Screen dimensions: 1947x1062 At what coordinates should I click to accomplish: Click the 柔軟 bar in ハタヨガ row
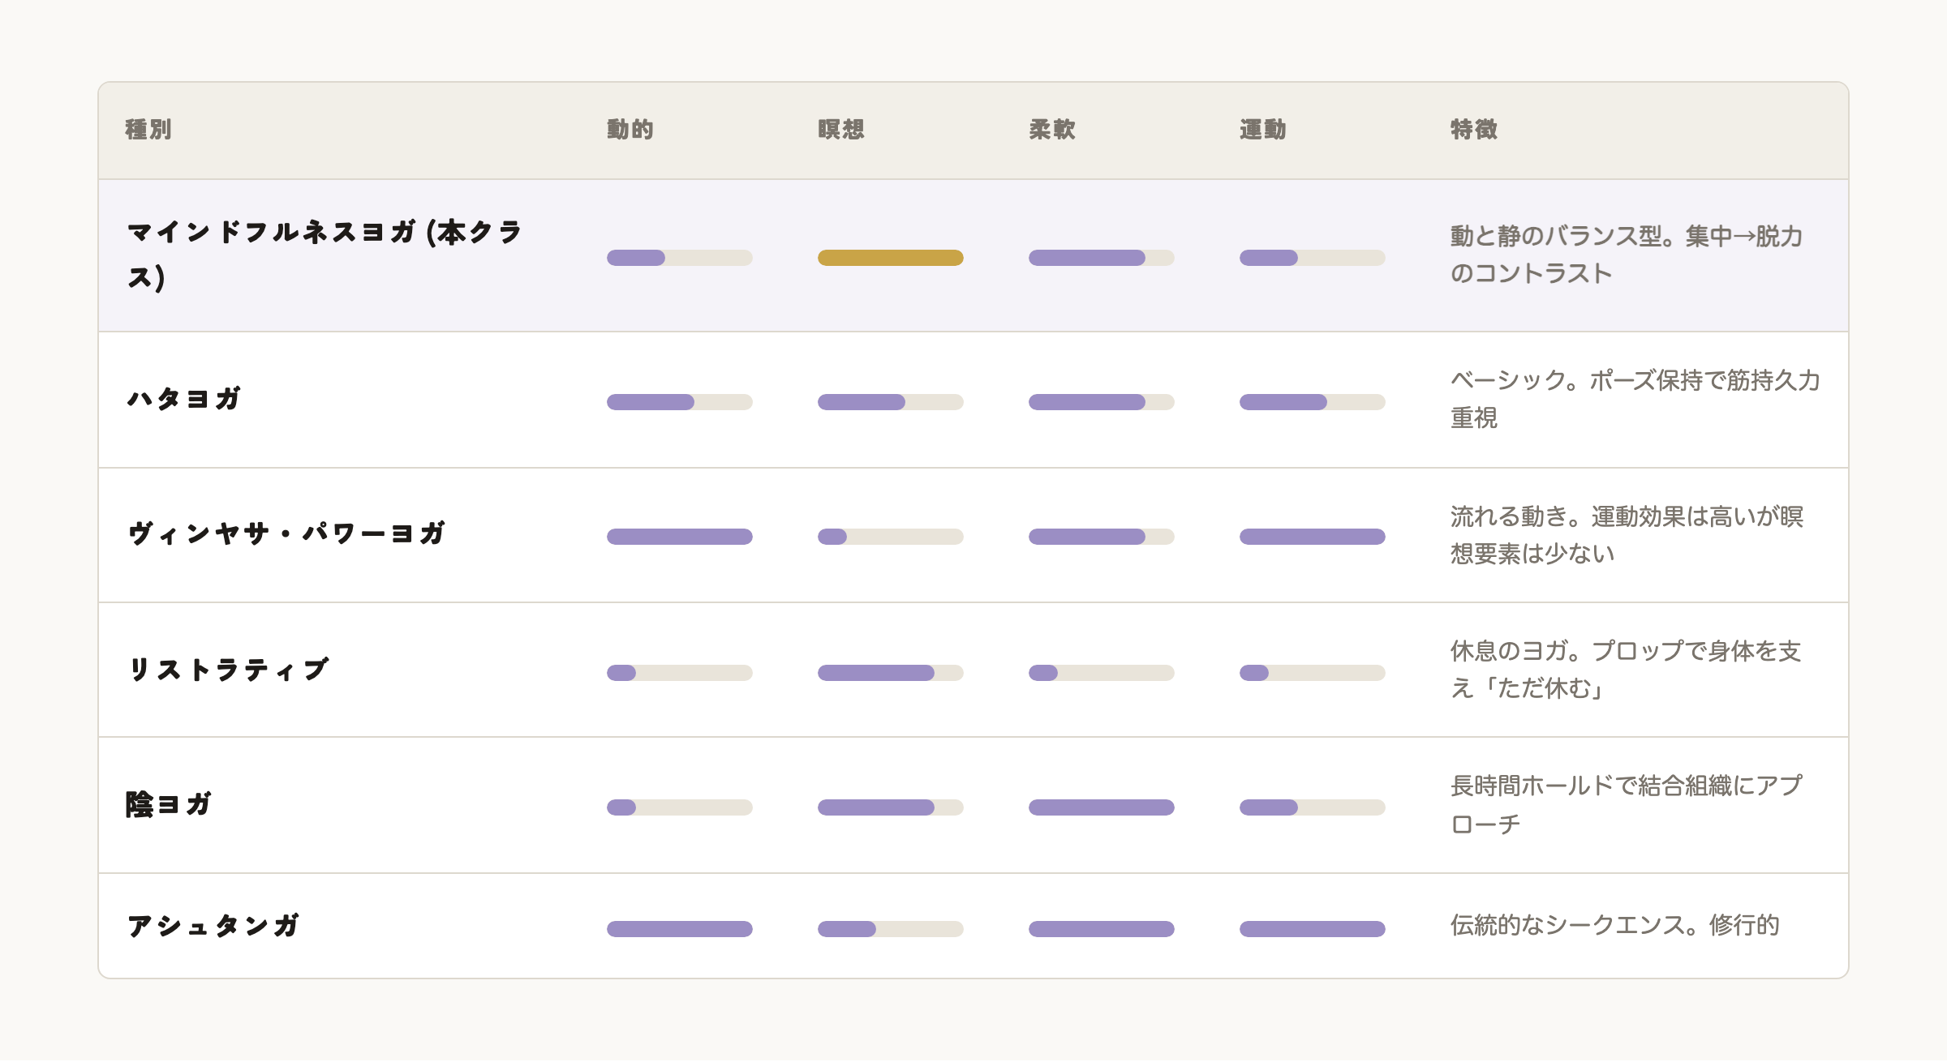tap(1102, 402)
